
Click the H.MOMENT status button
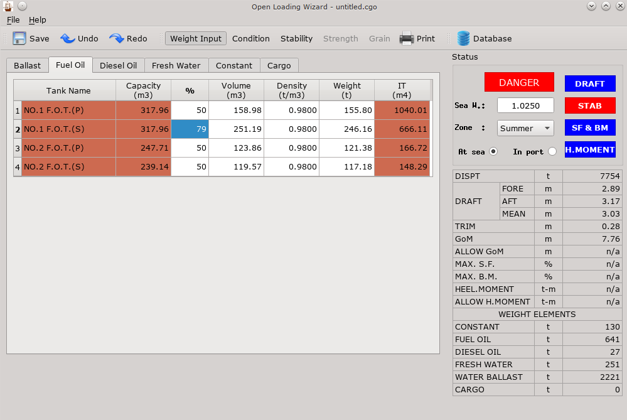[590, 149]
